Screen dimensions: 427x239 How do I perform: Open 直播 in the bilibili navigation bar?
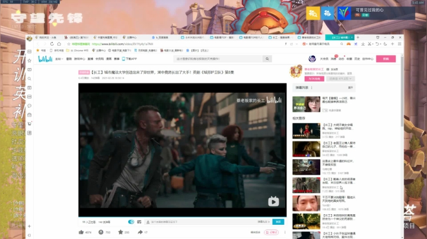(x=90, y=59)
